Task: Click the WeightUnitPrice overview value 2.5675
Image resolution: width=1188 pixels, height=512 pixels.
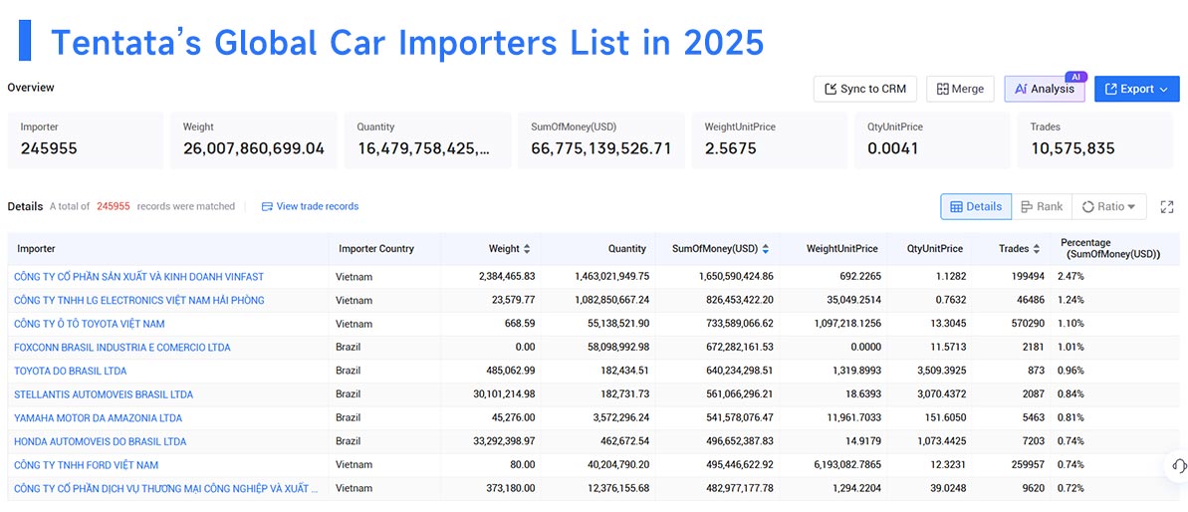Action: 730,147
